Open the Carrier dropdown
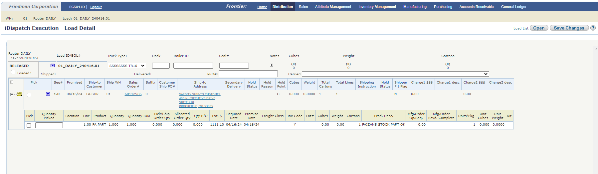Viewport: 598px width, 174px height. [x=395, y=74]
